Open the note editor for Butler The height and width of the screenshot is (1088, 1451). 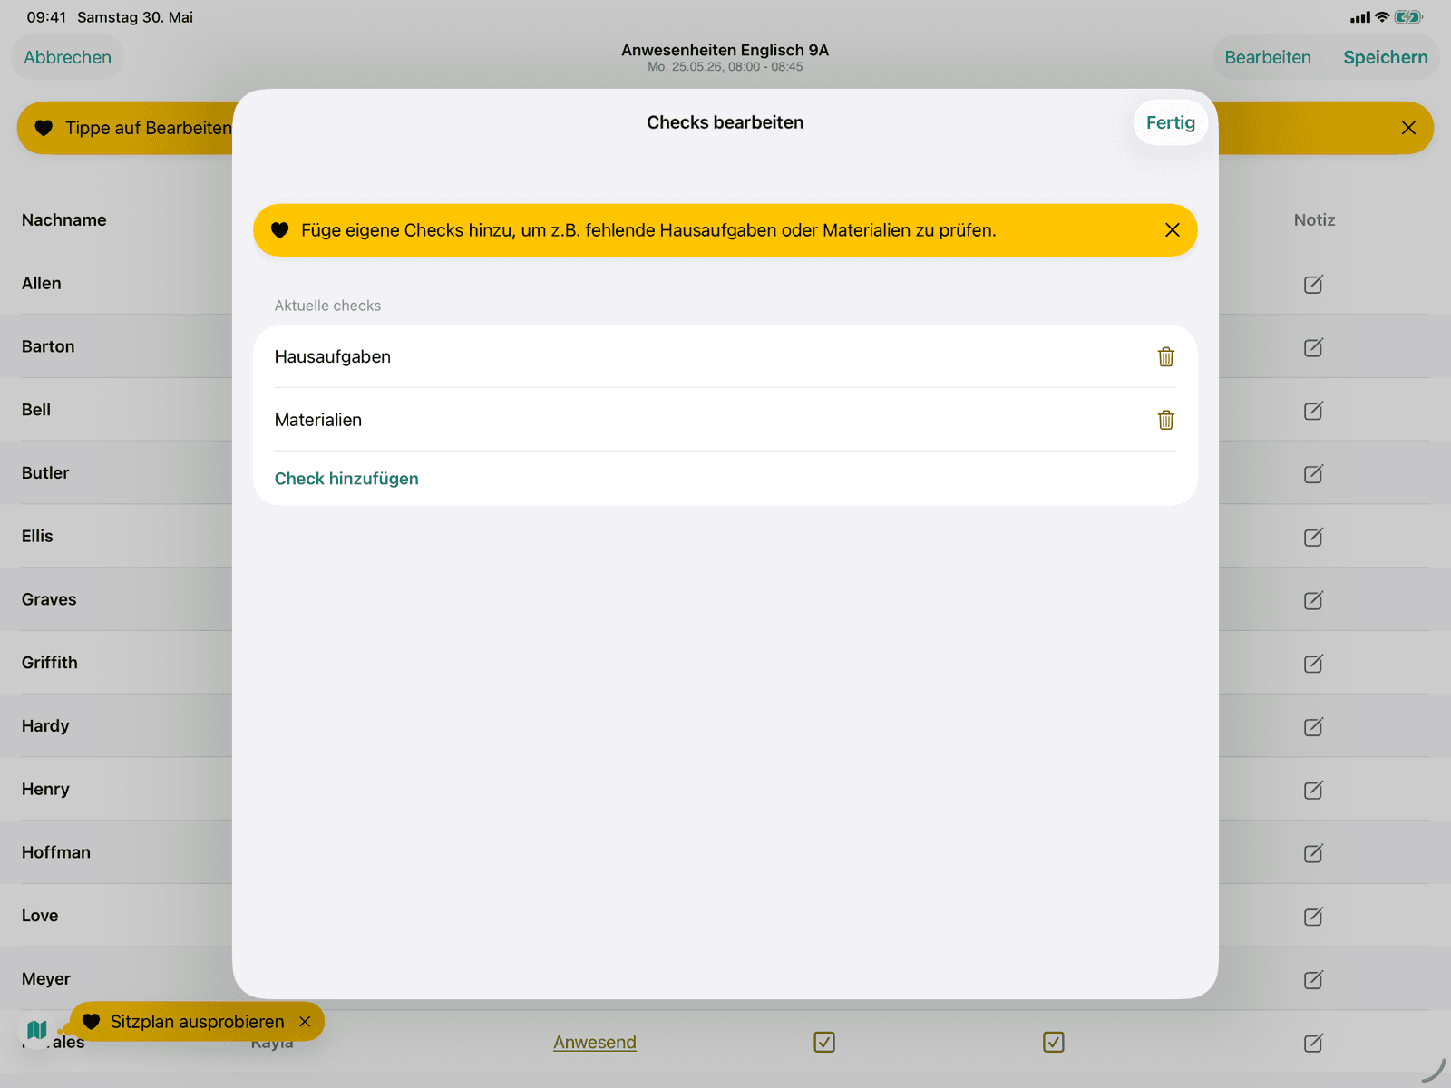(1313, 473)
